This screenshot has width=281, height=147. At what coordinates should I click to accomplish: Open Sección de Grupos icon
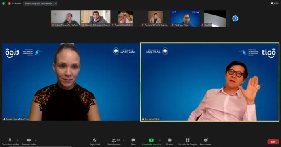click(187, 140)
